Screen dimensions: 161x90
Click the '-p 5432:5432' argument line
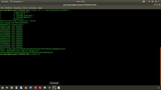pyautogui.click(x=19, y=14)
